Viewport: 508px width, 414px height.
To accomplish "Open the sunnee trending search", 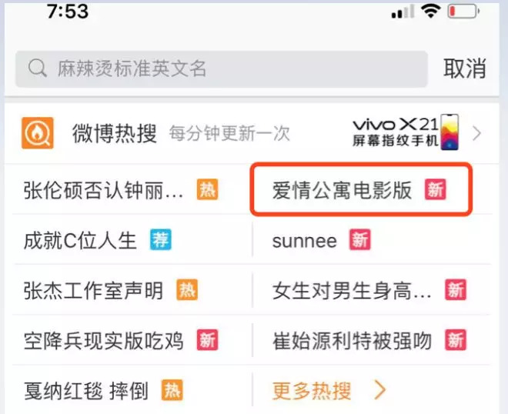I will pyautogui.click(x=305, y=240).
